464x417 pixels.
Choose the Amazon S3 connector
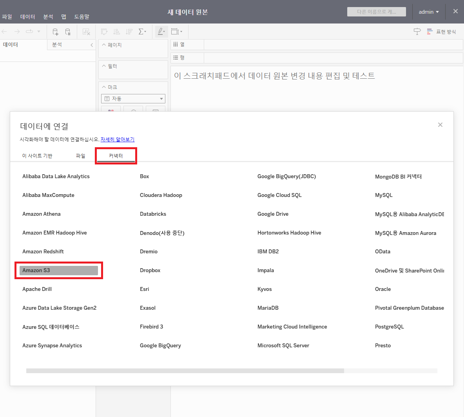[59, 270]
